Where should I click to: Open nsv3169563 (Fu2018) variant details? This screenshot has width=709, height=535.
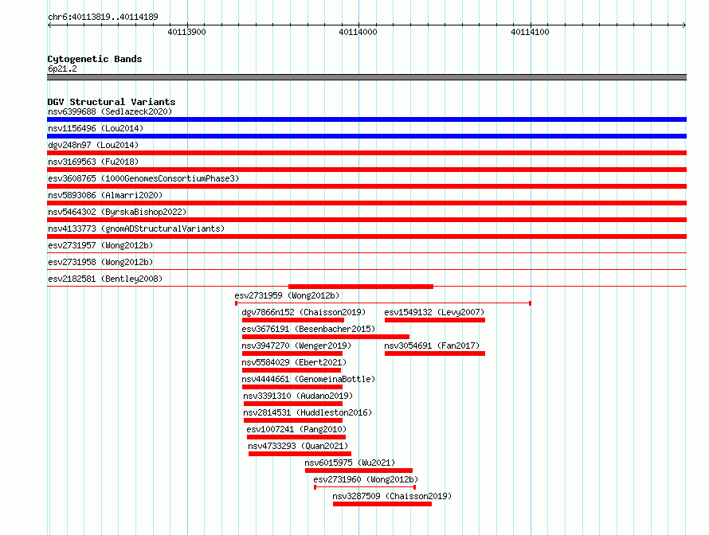pos(93,162)
